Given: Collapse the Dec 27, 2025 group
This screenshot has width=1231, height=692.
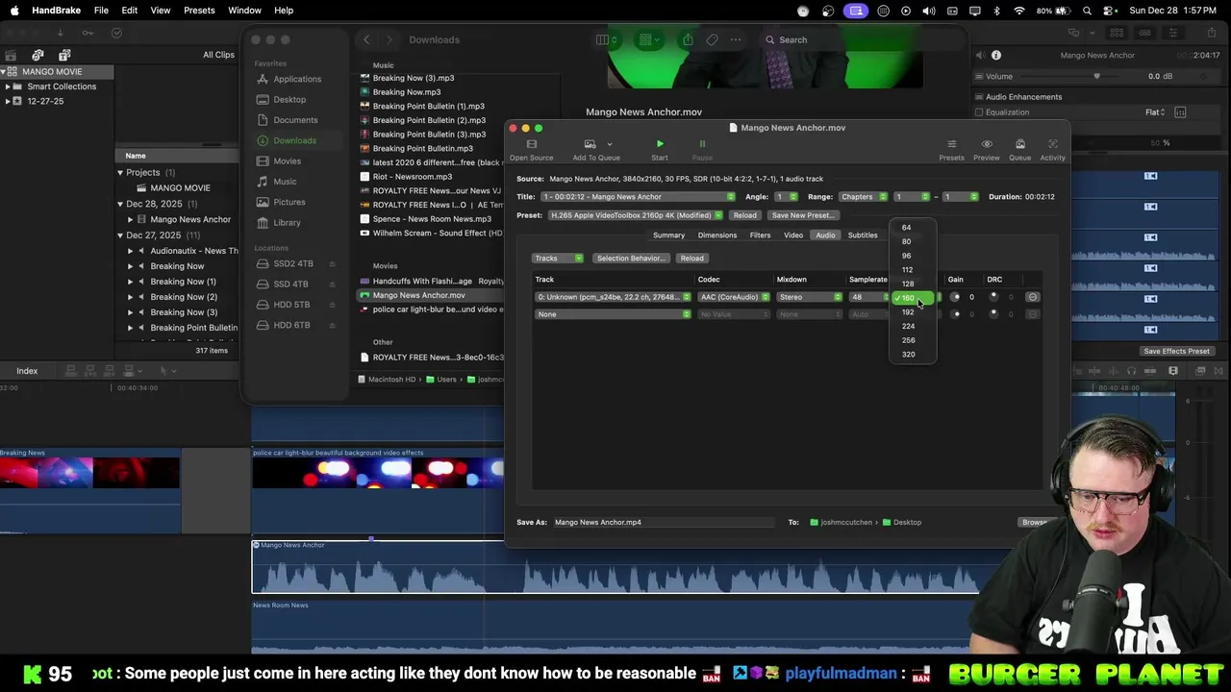Looking at the screenshot, I should tap(120, 235).
